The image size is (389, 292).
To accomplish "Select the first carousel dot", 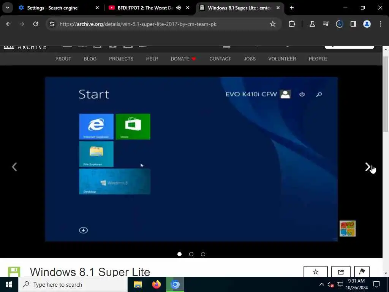I will click(180, 254).
